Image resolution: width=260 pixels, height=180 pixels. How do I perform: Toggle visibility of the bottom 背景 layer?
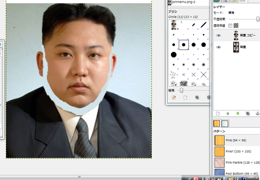pyautogui.click(x=218, y=47)
